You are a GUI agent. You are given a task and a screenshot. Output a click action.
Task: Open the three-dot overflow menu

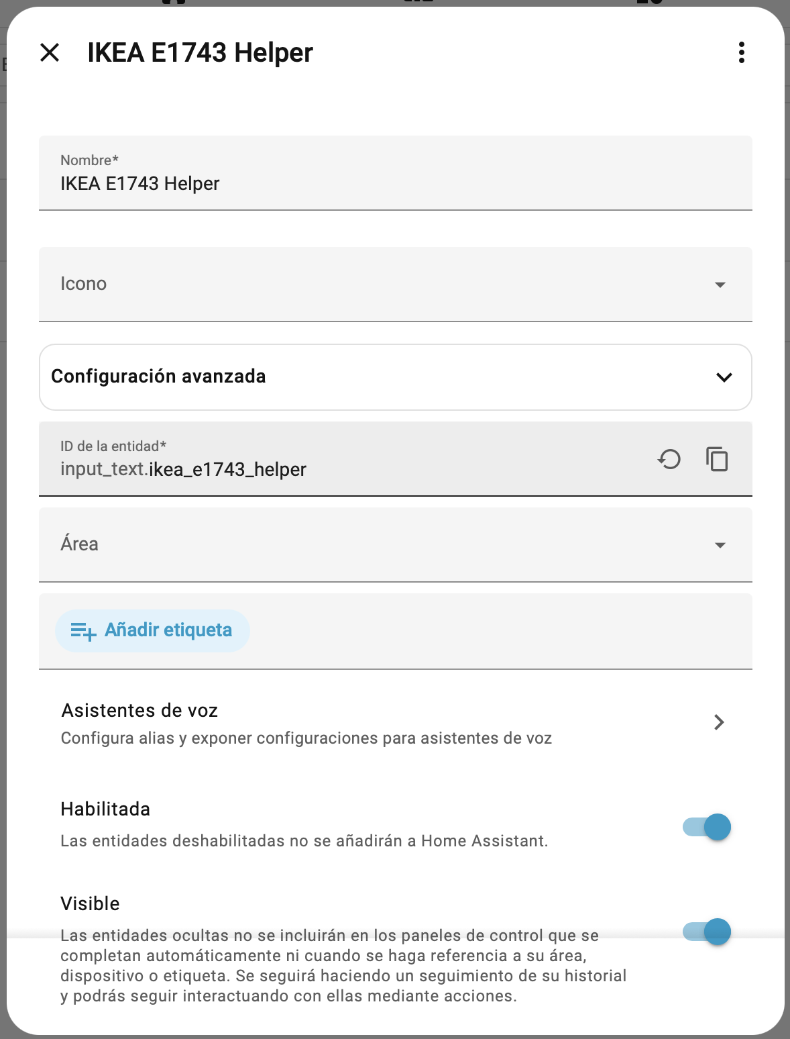click(x=741, y=52)
